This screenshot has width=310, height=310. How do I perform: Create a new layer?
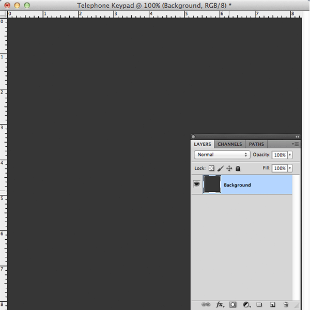[x=272, y=304]
